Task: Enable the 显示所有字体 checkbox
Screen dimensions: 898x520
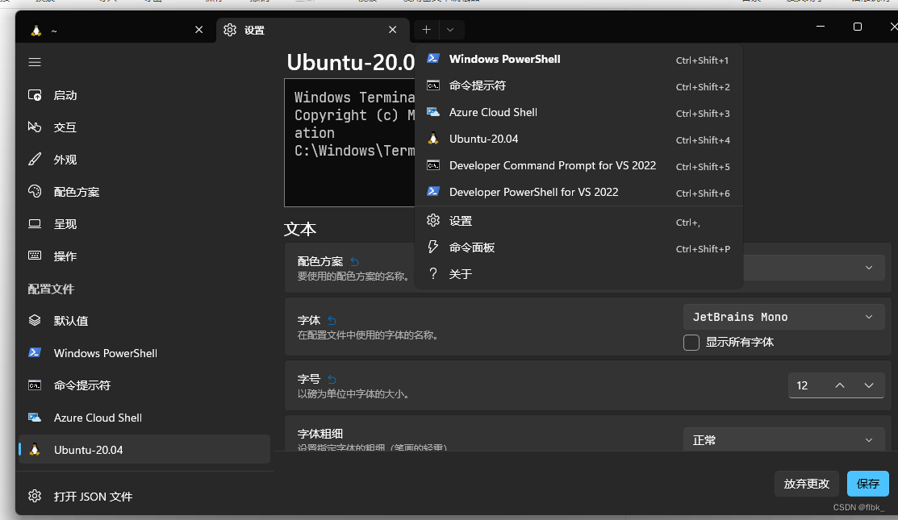Action: [x=691, y=342]
